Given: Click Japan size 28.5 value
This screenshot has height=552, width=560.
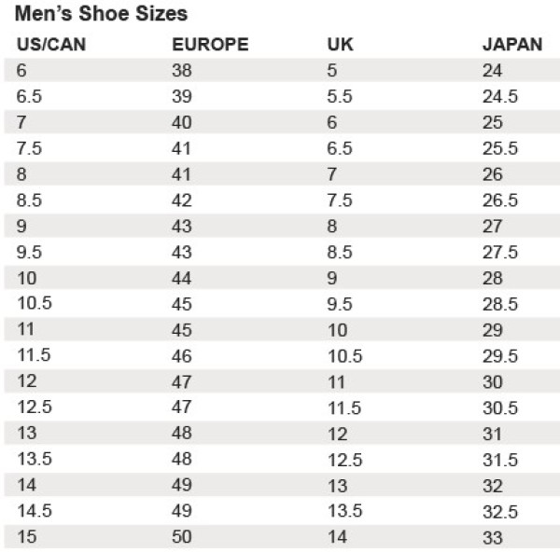Looking at the screenshot, I should [500, 304].
